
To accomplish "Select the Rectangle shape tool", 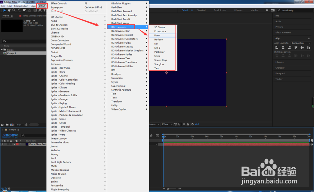I will [x=35, y=10].
